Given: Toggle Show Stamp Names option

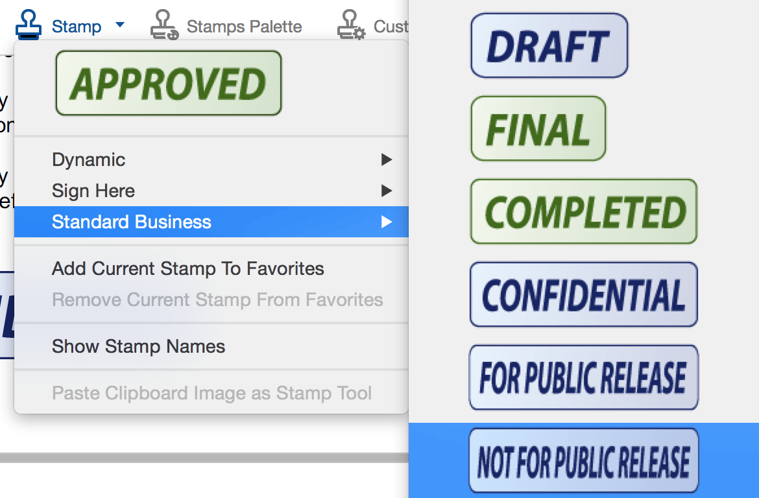Looking at the screenshot, I should point(138,346).
